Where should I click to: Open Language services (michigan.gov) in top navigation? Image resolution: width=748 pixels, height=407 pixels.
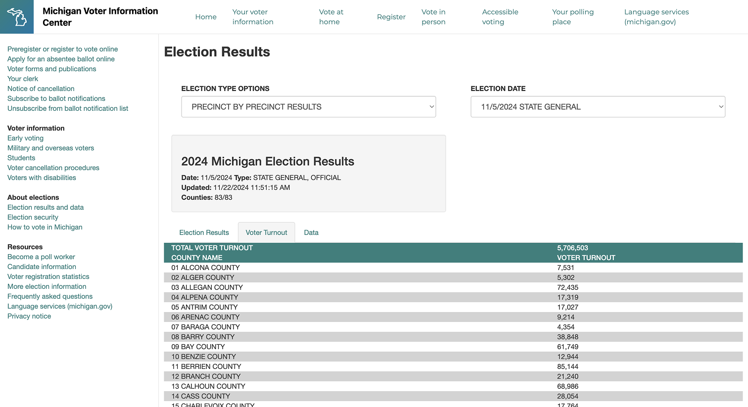(656, 17)
